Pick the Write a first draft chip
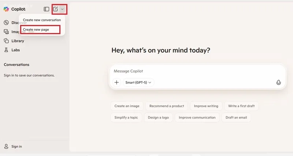 pyautogui.click(x=241, y=106)
